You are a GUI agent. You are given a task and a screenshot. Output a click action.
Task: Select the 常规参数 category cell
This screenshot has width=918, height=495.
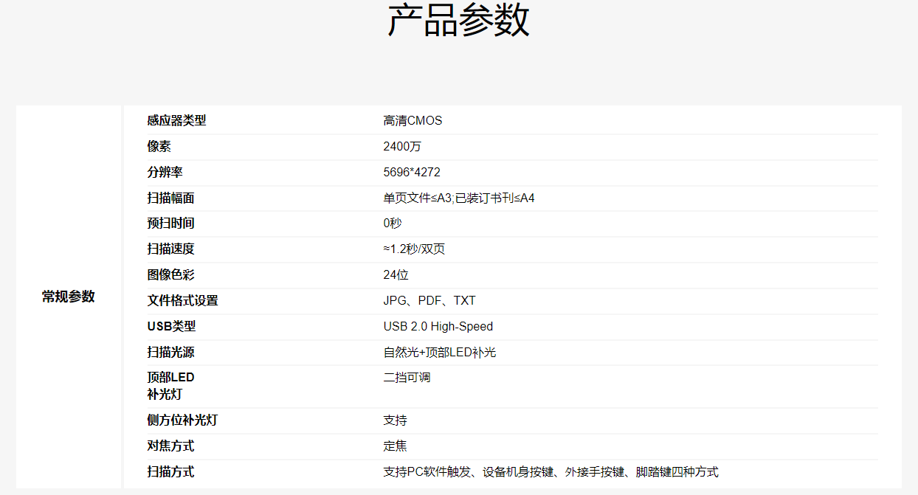pos(69,297)
